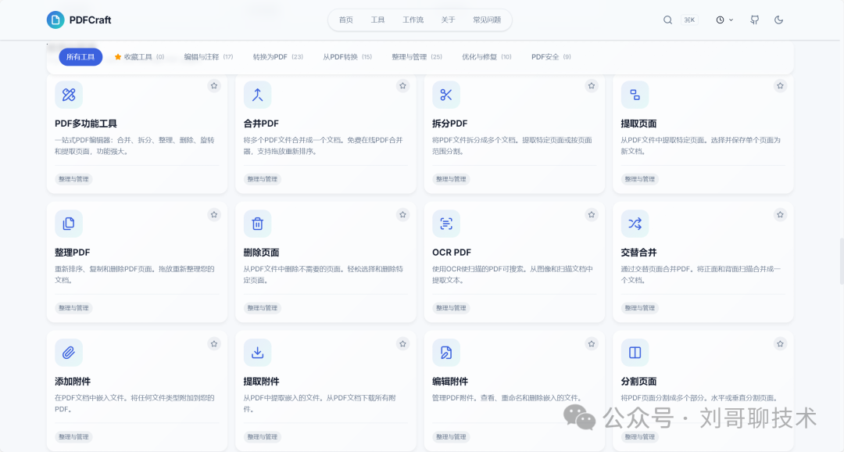844x452 pixels.
Task: Click the 分割页面 split page icon
Action: click(x=635, y=352)
